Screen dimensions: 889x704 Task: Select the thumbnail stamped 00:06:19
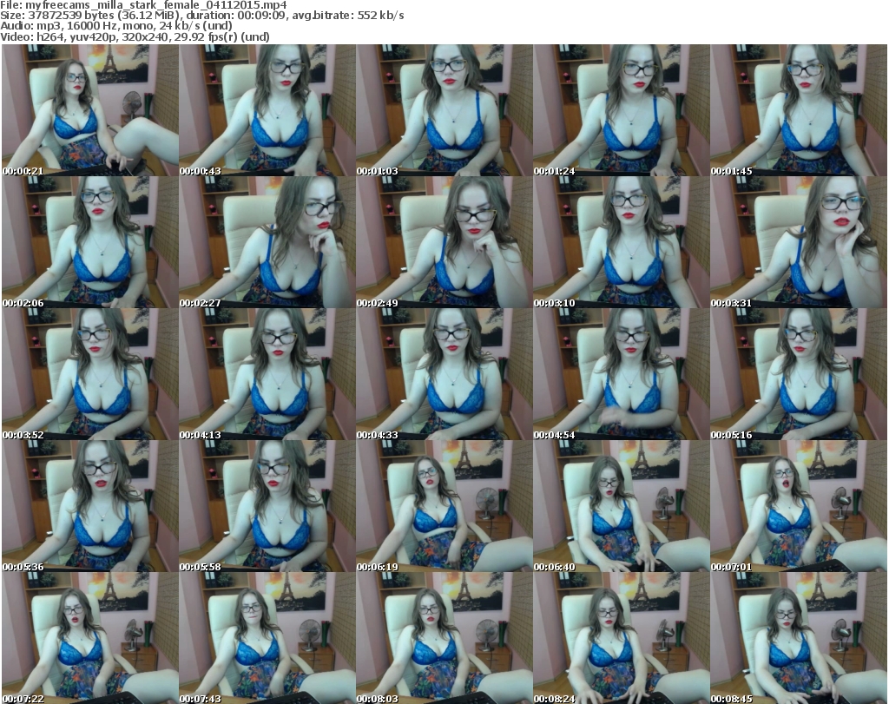(x=444, y=506)
